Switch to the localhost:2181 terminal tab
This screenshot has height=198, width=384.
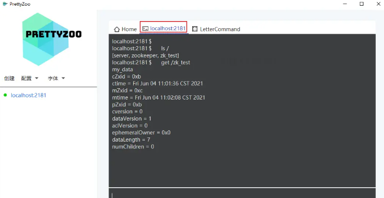point(164,28)
